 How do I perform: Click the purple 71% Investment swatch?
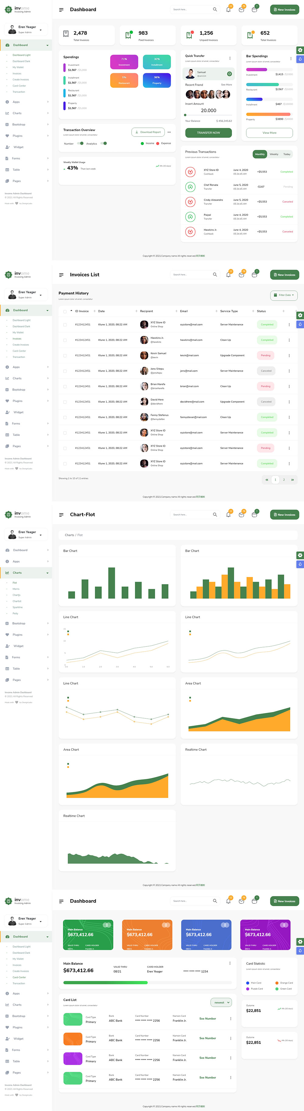[124, 62]
